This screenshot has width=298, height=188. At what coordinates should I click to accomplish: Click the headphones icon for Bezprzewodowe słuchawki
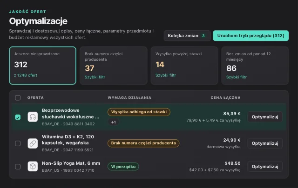coord(33,117)
